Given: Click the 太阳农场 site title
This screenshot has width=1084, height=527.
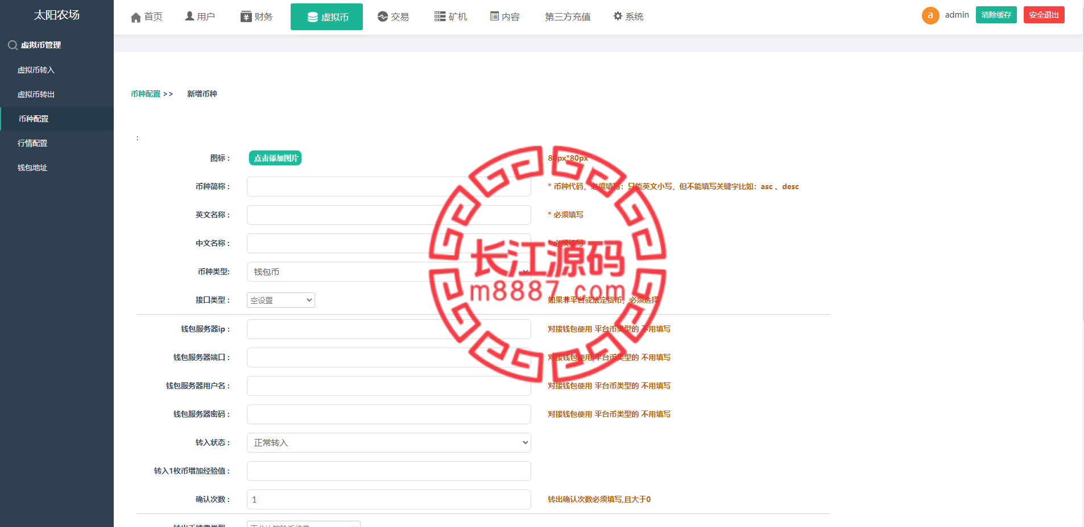Looking at the screenshot, I should 57,15.
